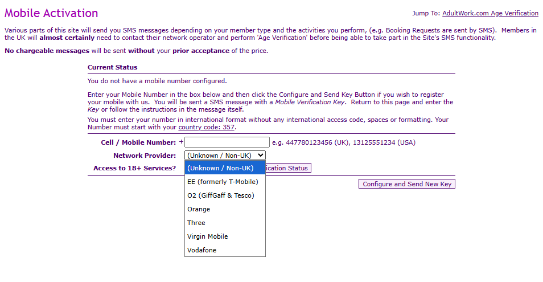543x282 pixels.
Task: Pick Orange as network provider
Action: pos(199,209)
